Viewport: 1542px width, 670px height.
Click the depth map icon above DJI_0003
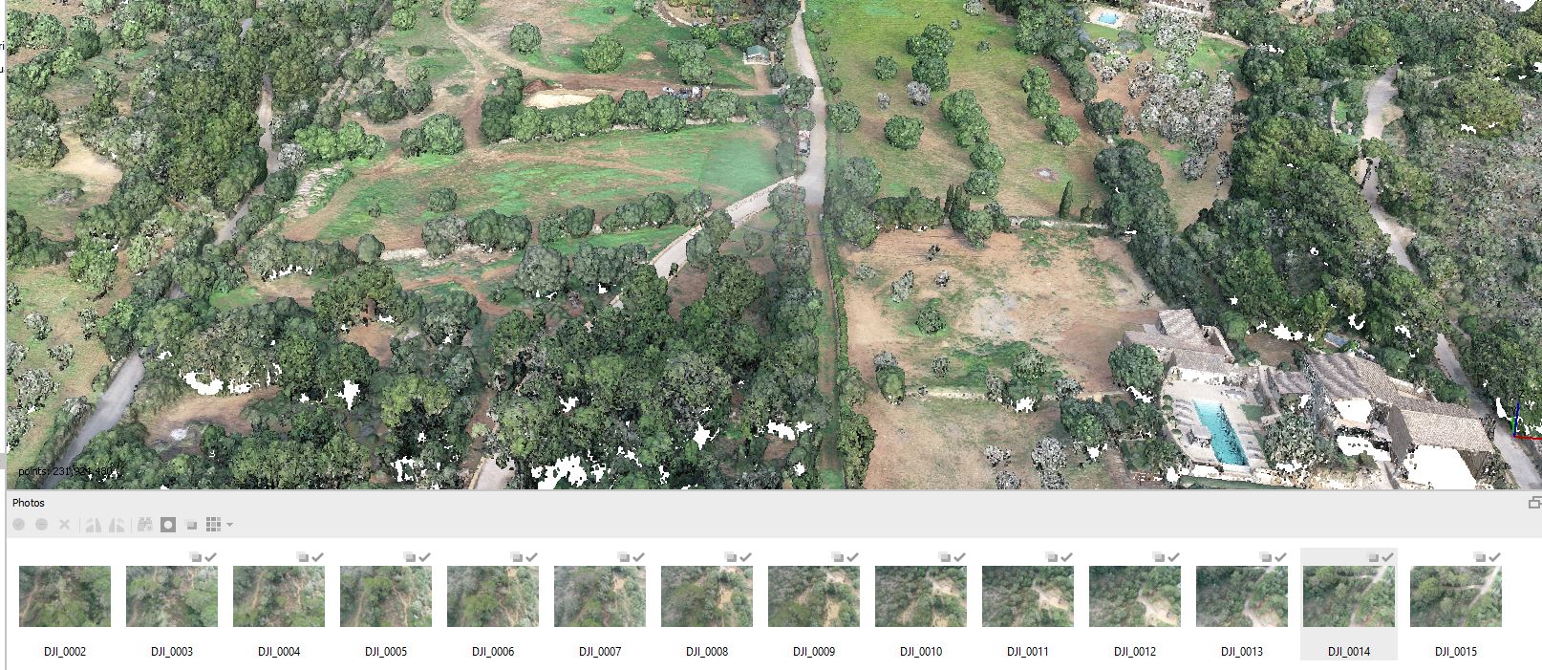pyautogui.click(x=196, y=556)
